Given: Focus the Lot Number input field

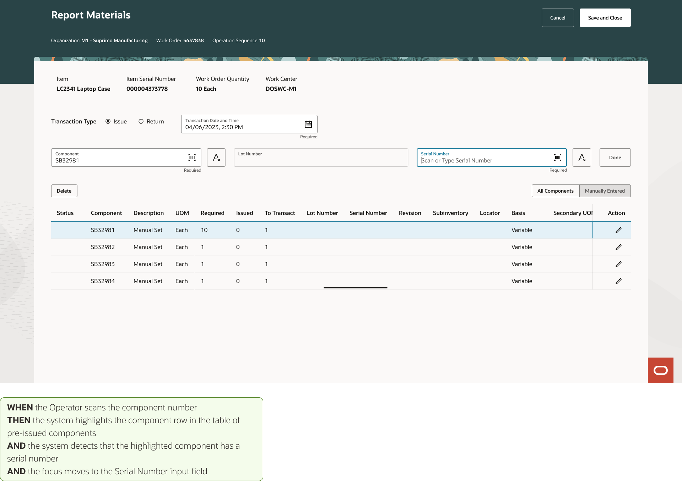Looking at the screenshot, I should click(x=321, y=157).
